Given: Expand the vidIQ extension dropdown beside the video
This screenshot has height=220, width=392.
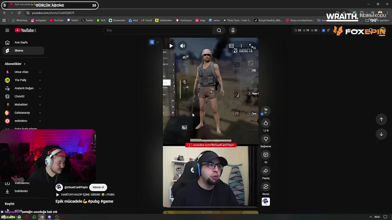Looking at the screenshot, I should click(x=157, y=42).
